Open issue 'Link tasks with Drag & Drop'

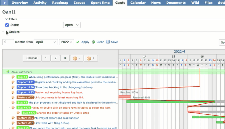click(x=52, y=123)
